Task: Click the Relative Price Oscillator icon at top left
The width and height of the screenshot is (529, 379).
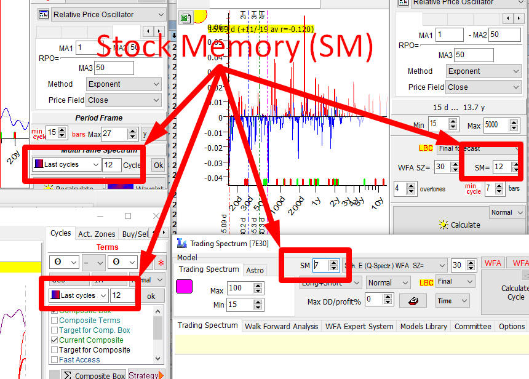Action: click(x=44, y=14)
